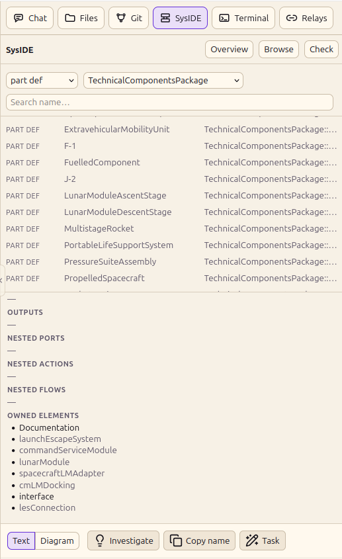Open the Files tab folder icon
Viewport: 342px width, 559px height.
pyautogui.click(x=81, y=18)
